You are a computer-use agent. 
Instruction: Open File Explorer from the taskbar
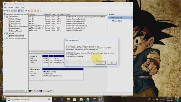click(68, 99)
